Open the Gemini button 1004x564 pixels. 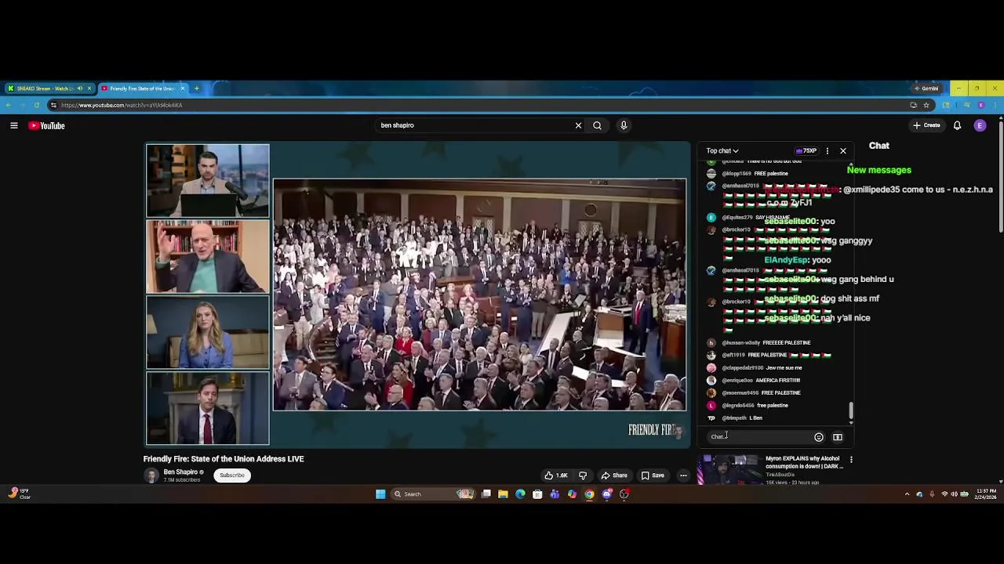pyautogui.click(x=926, y=89)
